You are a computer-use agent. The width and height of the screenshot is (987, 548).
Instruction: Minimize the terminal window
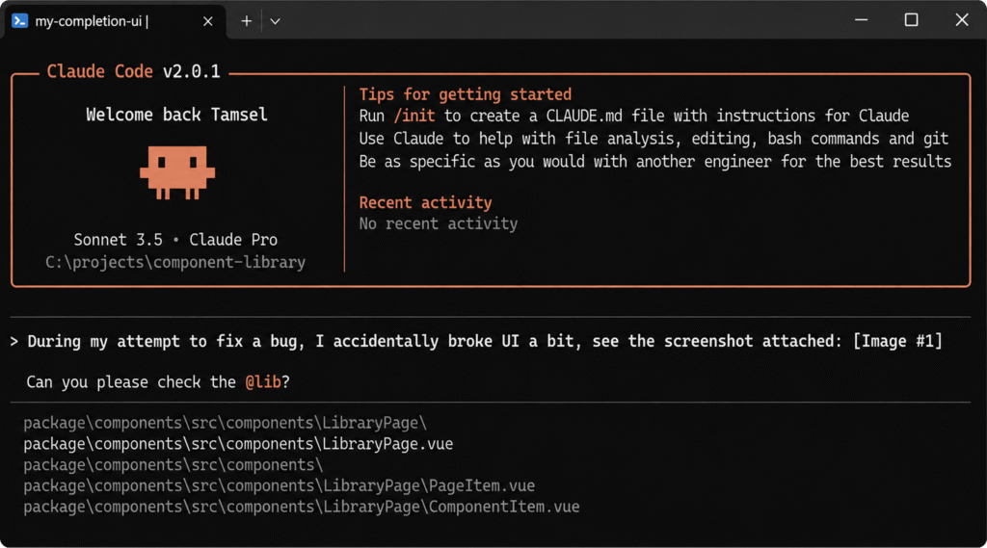[861, 20]
